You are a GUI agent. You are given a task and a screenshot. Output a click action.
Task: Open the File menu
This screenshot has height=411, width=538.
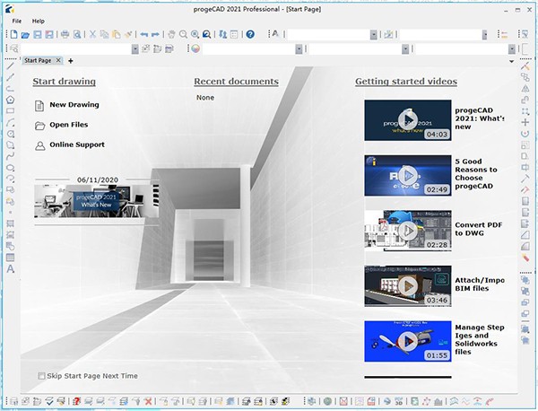tap(18, 20)
